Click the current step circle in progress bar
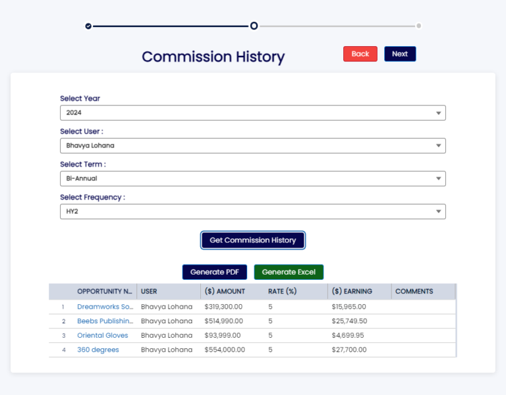 coord(254,26)
